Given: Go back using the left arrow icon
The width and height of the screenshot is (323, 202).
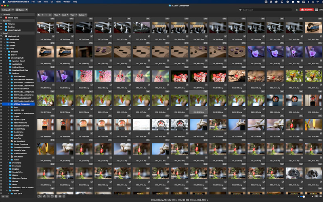Looking at the screenshot, I should click(x=43, y=15).
